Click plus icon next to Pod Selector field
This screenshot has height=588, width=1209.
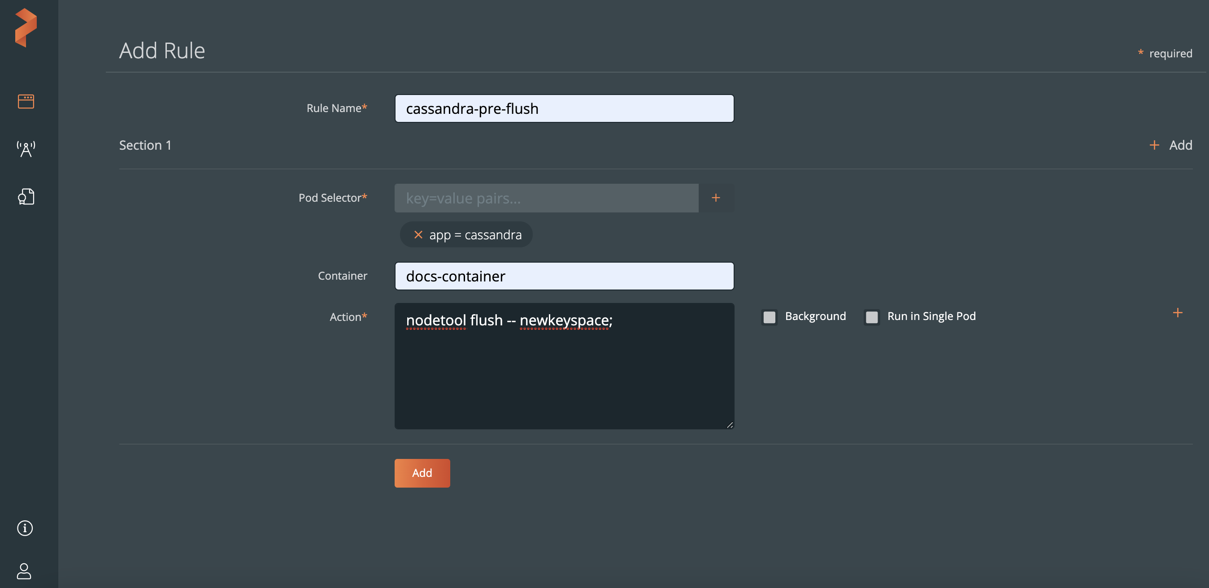(716, 198)
